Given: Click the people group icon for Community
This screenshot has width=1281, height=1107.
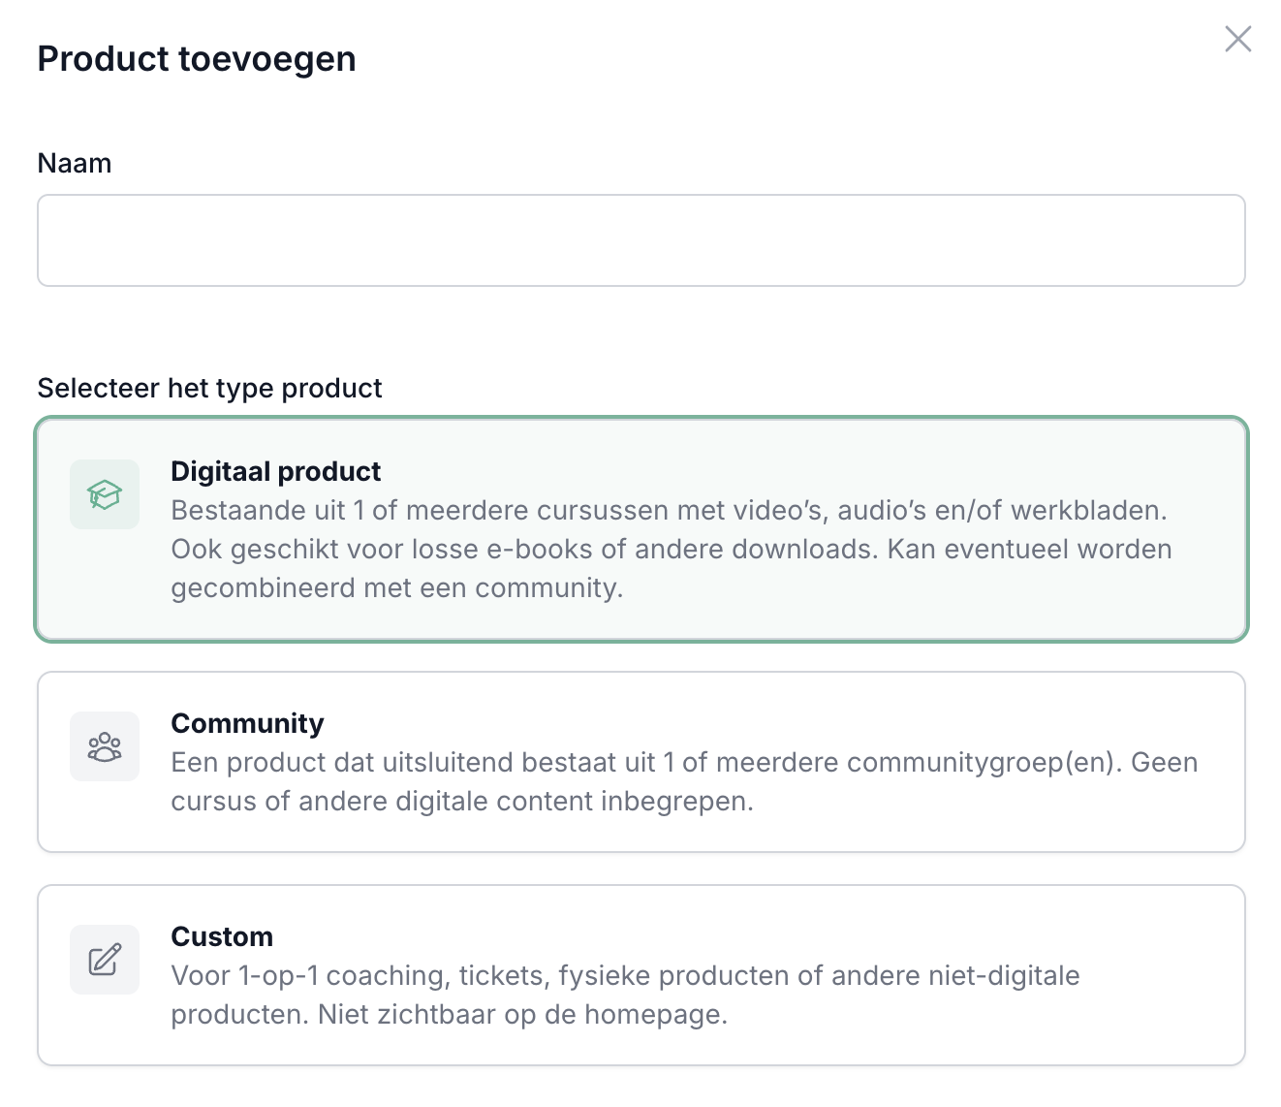Looking at the screenshot, I should 105,746.
